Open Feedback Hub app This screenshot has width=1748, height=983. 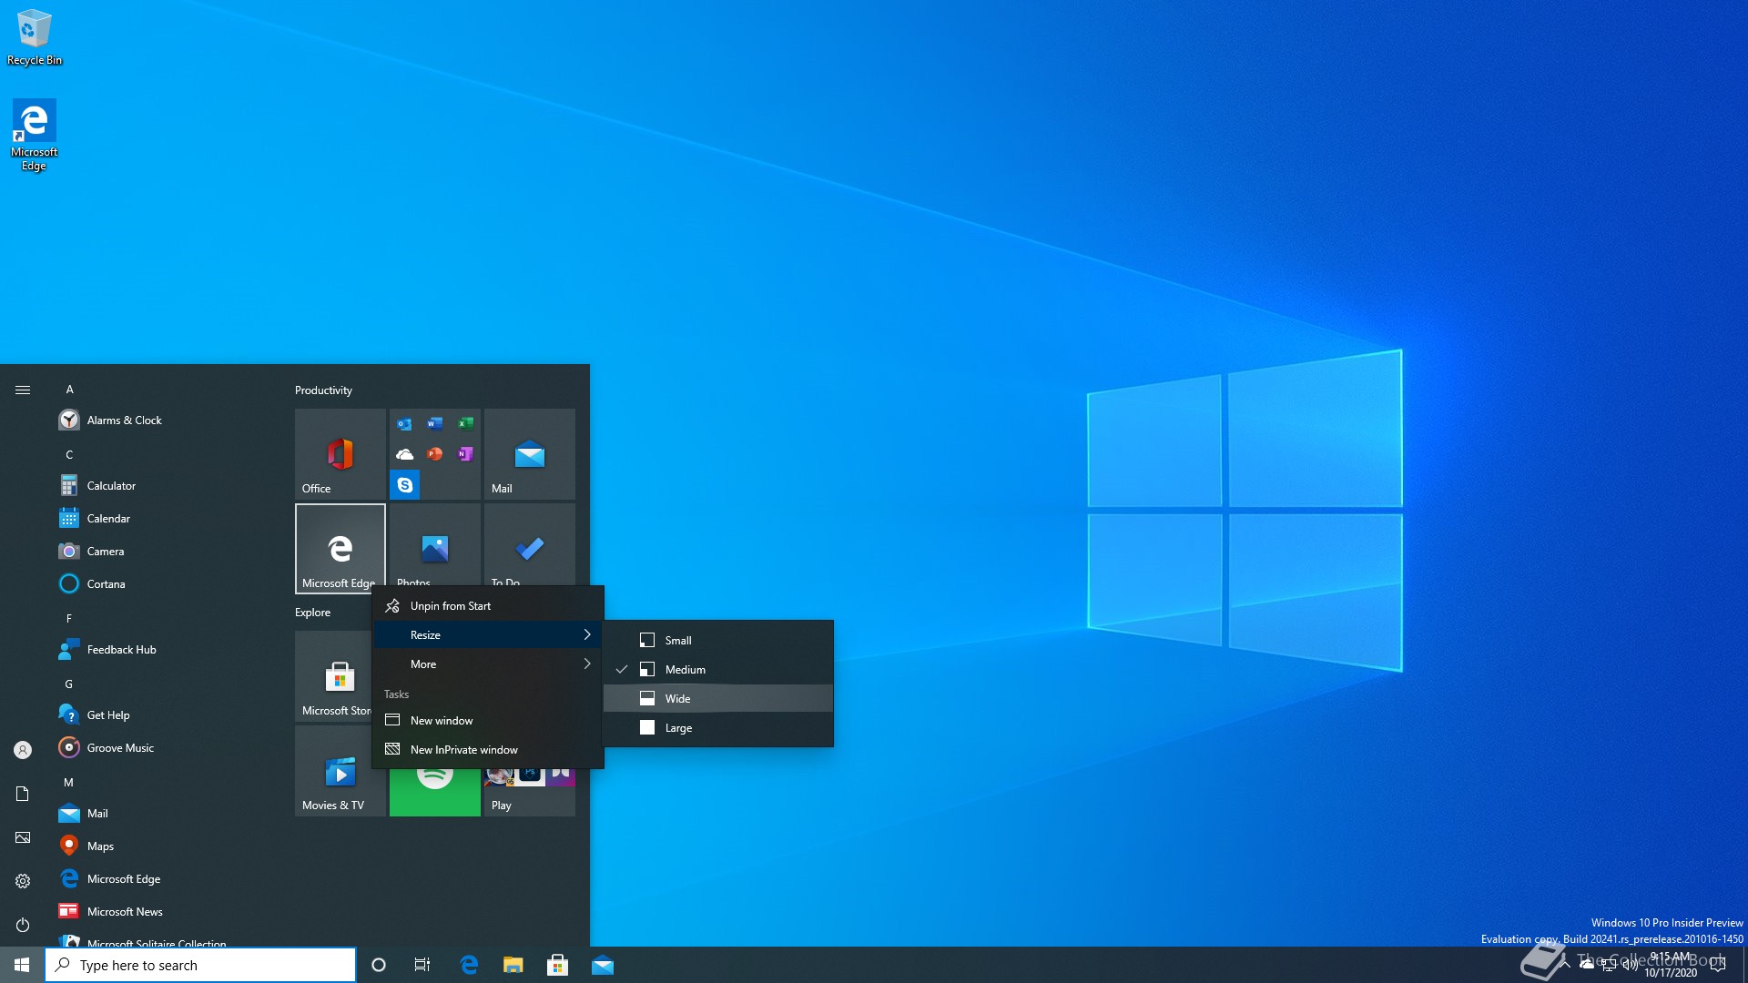tap(164, 650)
